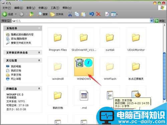
Task: Select the 我的文档 folder icon
Action: pos(58,96)
